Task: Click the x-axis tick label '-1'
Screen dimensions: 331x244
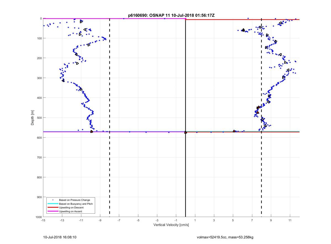Action: 176,221
